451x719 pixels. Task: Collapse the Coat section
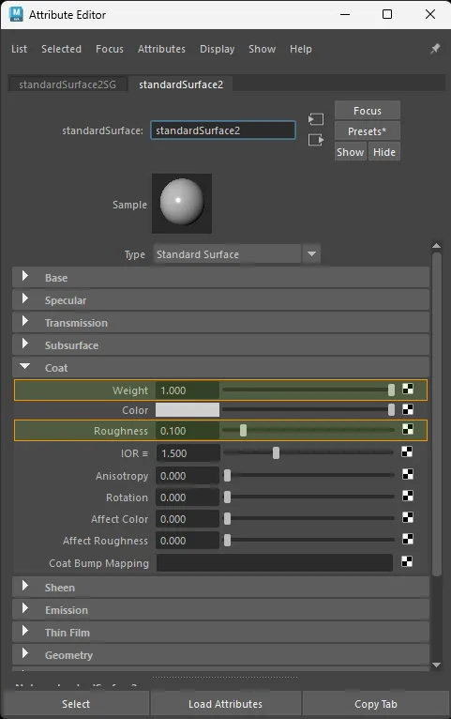pos(25,366)
